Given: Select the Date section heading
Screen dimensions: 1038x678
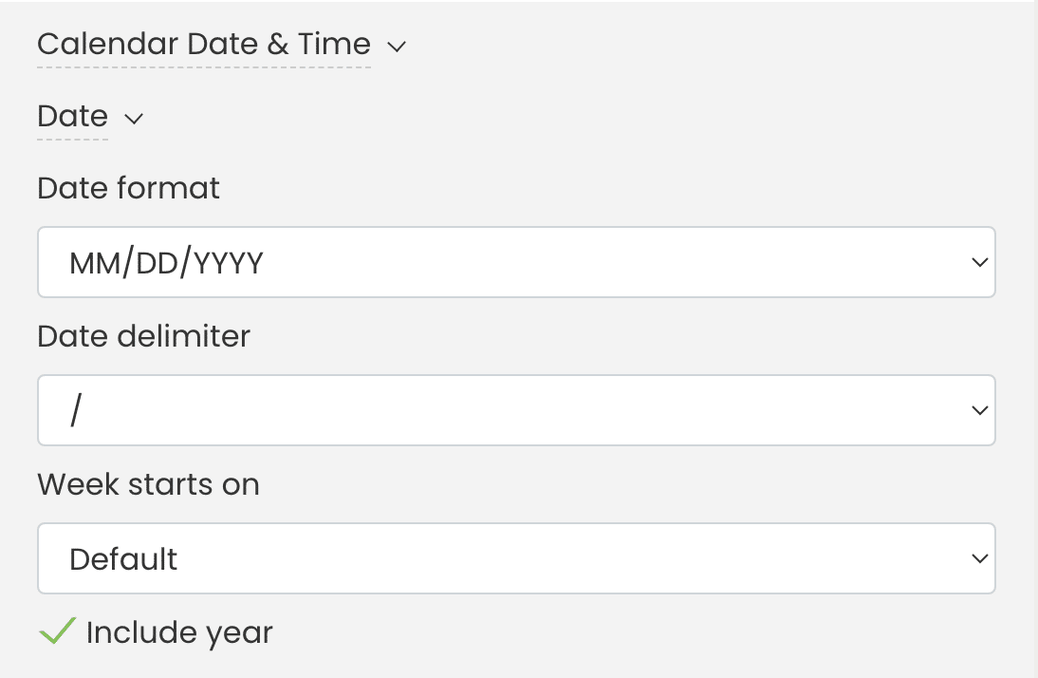Looking at the screenshot, I should (72, 116).
